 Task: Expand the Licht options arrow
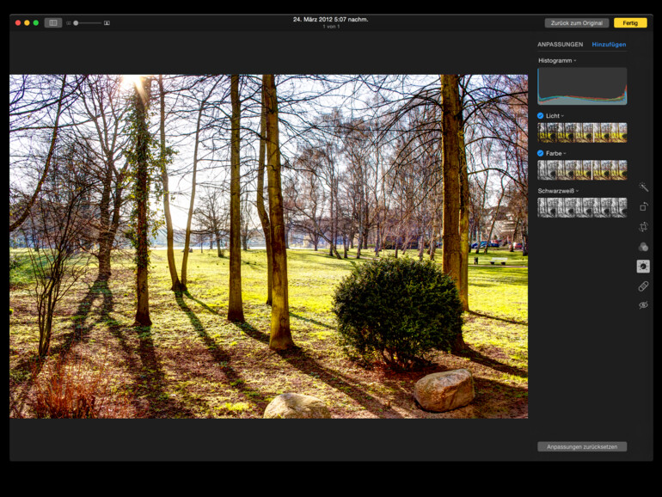563,115
